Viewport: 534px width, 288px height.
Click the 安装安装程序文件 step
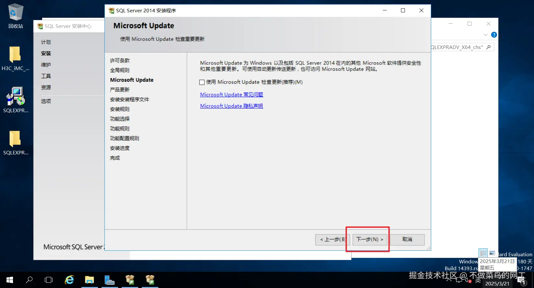(129, 100)
